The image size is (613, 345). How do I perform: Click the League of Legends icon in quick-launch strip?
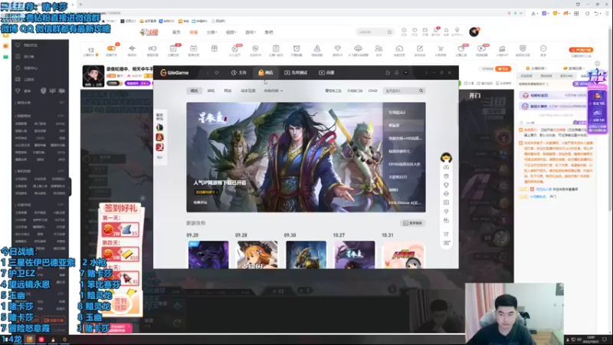[159, 127]
